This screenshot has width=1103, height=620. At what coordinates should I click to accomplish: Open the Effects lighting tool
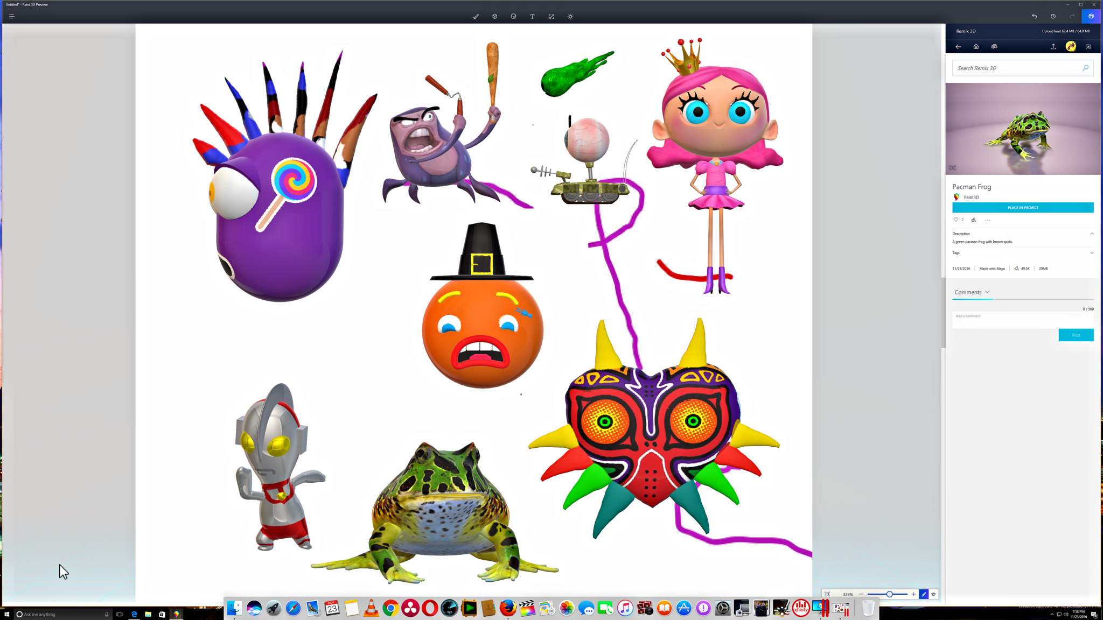click(570, 16)
